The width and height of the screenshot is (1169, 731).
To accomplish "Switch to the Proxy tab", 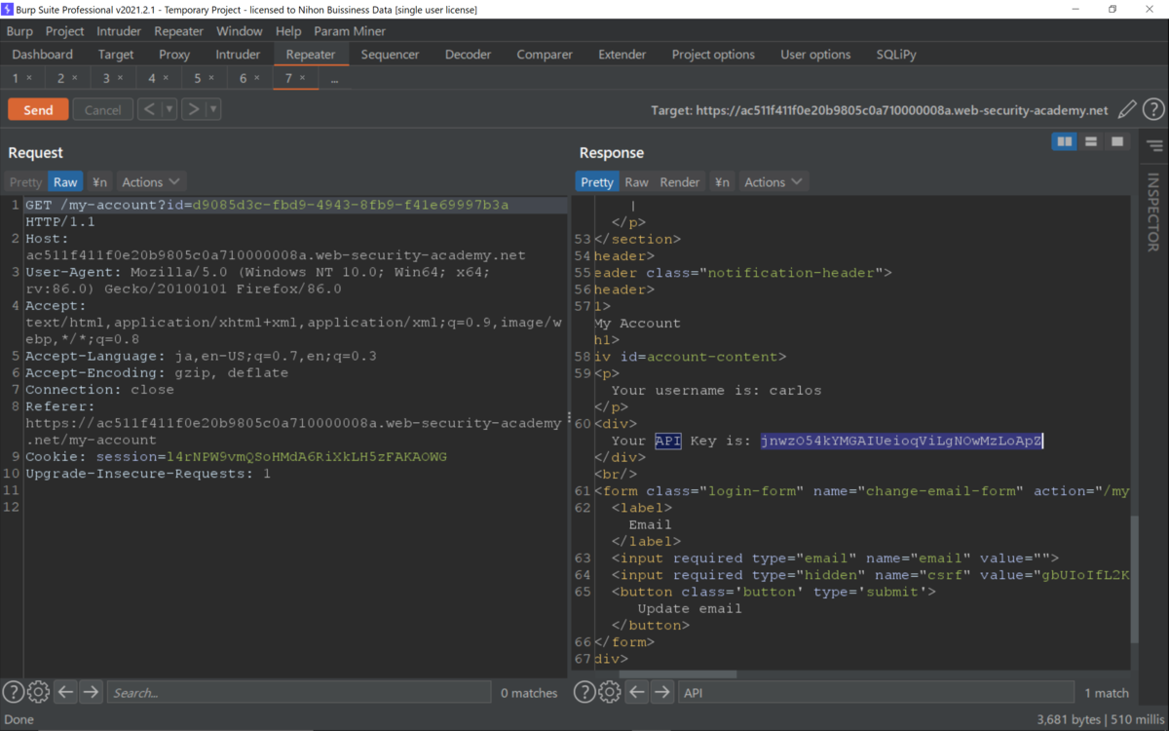I will (174, 55).
